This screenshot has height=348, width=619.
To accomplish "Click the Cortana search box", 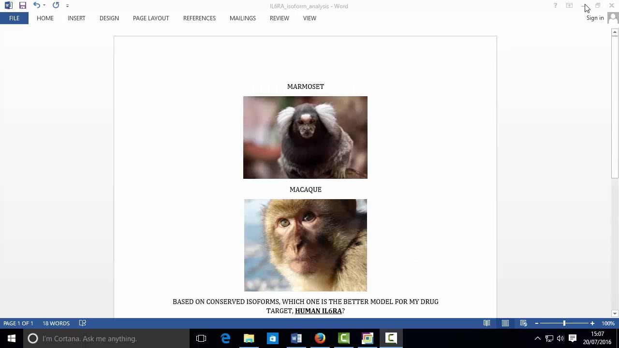I will [106, 338].
